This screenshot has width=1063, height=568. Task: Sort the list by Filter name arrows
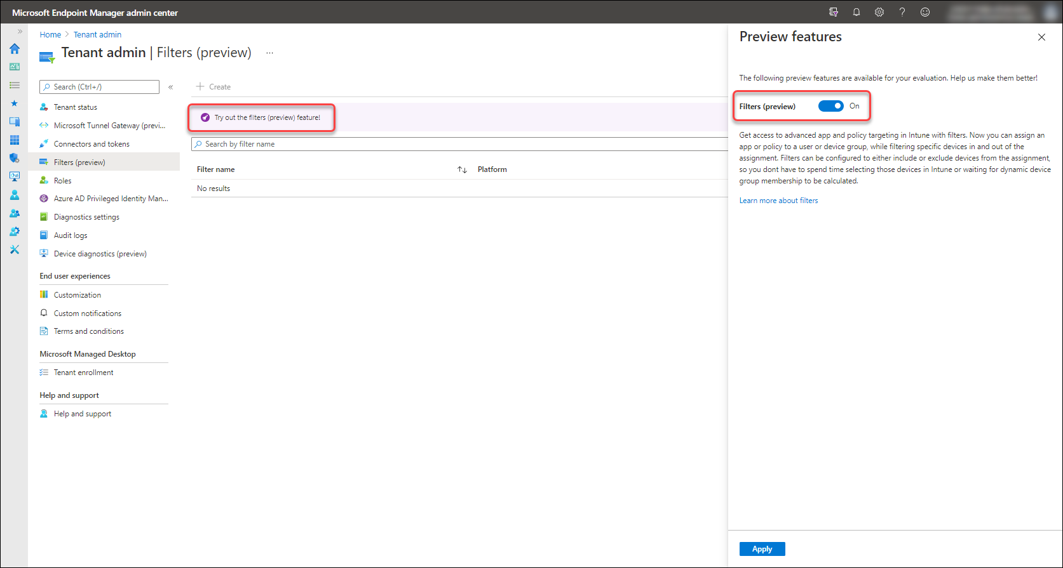pos(462,169)
